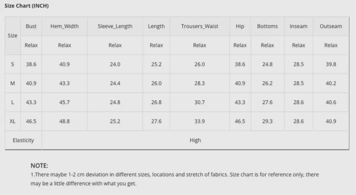This screenshot has width=356, height=195.
Task: Select the XL size row label
Action: [12, 121]
